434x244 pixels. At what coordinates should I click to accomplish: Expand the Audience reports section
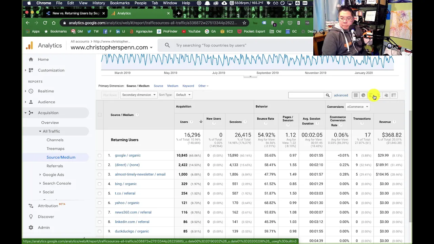pyautogui.click(x=25, y=102)
